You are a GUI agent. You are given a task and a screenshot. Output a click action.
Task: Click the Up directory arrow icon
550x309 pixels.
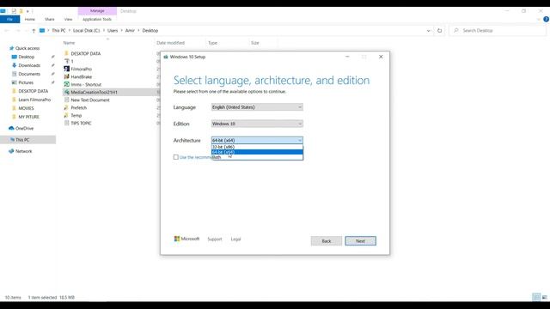coord(34,31)
